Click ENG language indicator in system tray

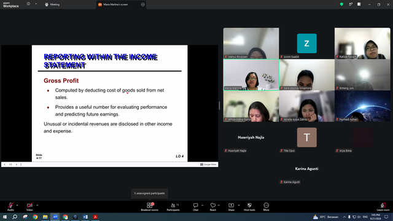pyautogui.click(x=365, y=217)
